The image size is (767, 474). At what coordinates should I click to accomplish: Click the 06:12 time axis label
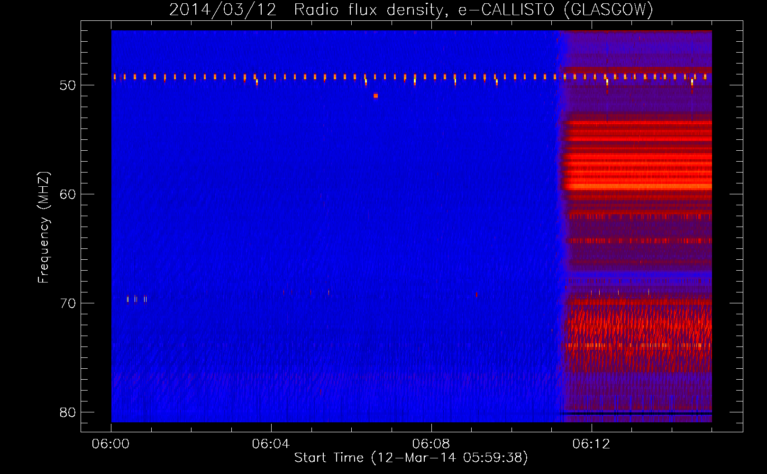point(591,444)
